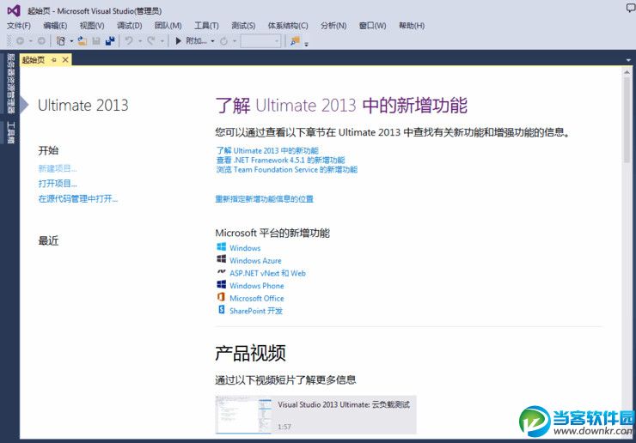Viewport: 636px width, 443px height.
Task: Open the 分析(N) menu
Action: 333,26
